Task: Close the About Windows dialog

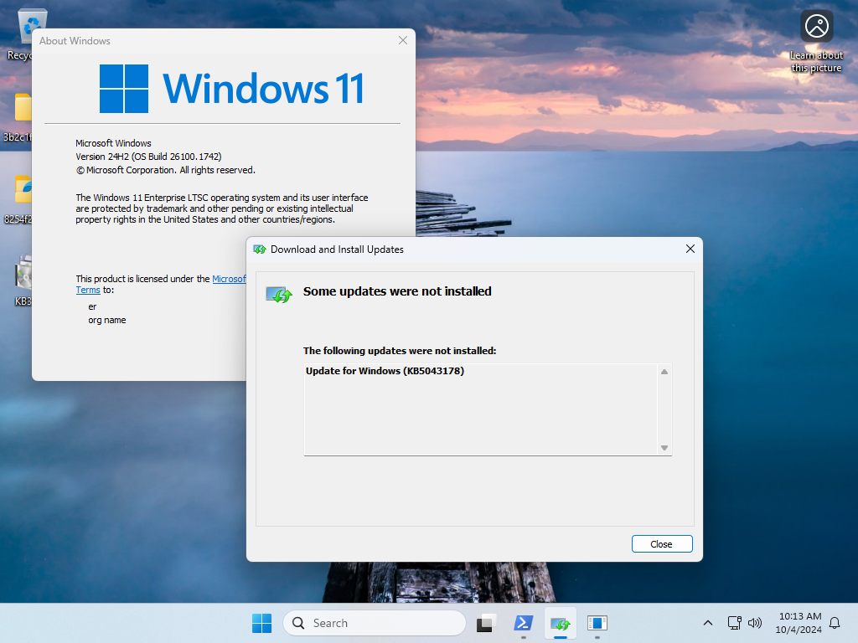Action: click(403, 40)
